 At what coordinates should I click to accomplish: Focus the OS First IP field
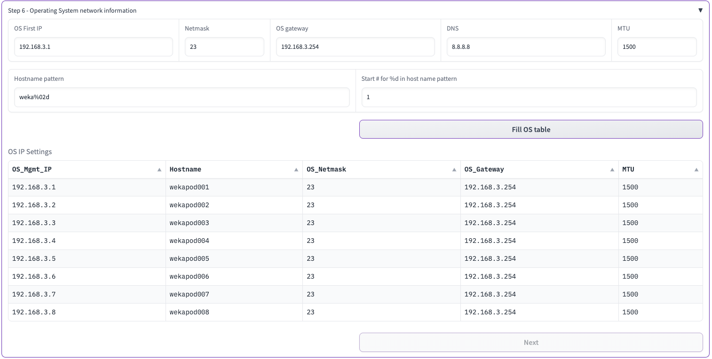(93, 47)
